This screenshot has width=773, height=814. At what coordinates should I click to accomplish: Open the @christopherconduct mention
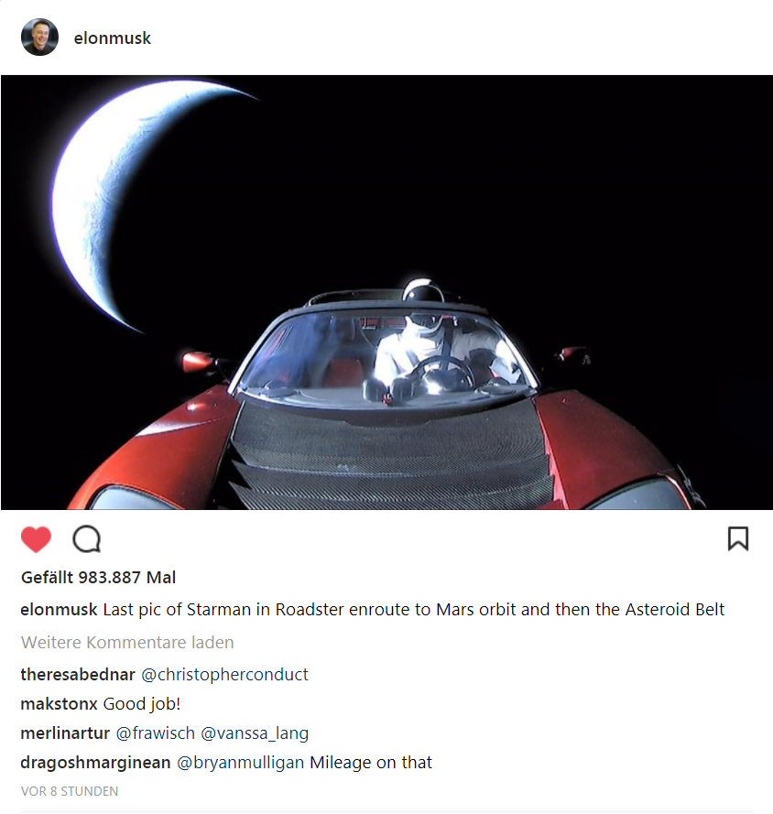click(x=224, y=674)
